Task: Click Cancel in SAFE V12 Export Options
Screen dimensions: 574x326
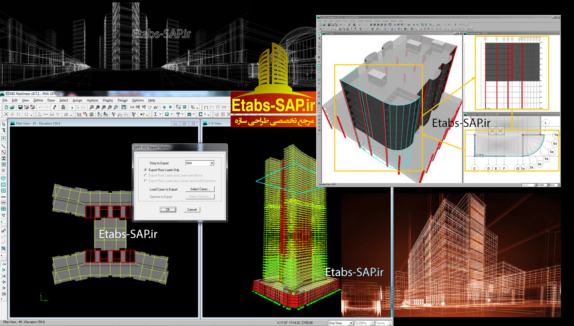Action: (192, 210)
